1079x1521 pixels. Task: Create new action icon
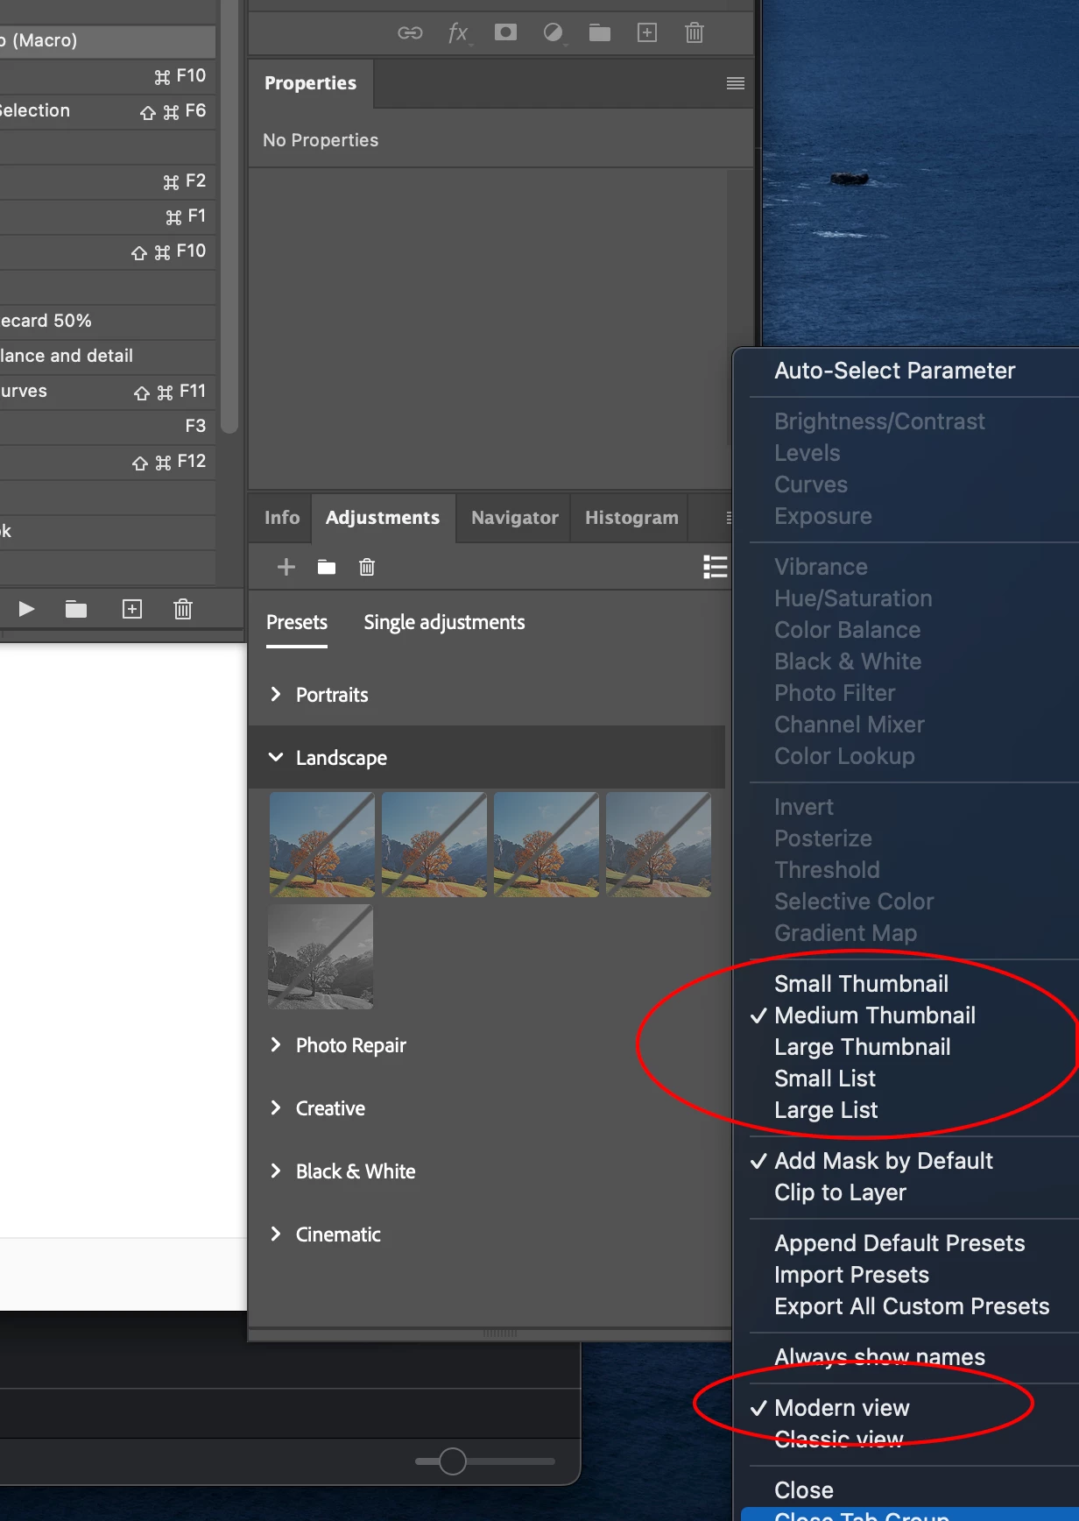point(132,609)
